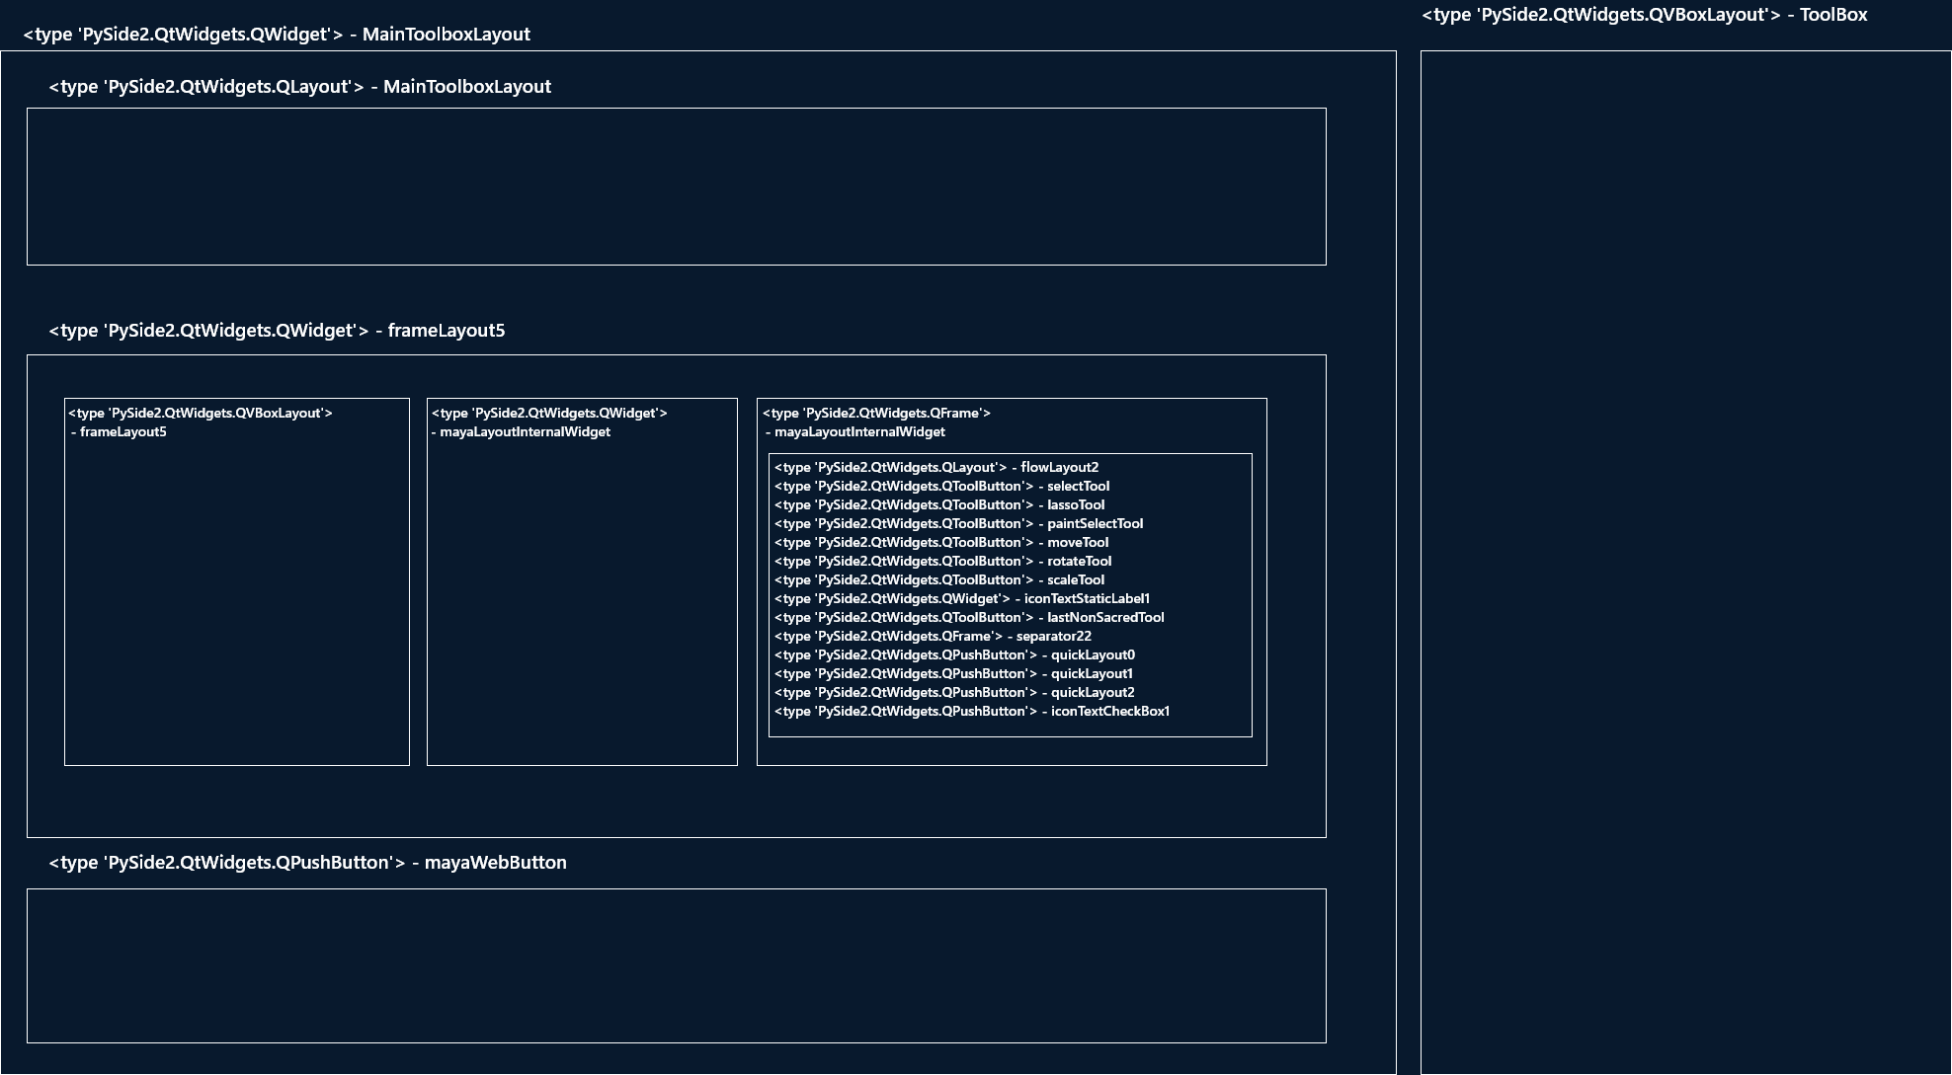1952x1075 pixels.
Task: Click the selectTool QToolButton text line
Action: [x=941, y=487]
